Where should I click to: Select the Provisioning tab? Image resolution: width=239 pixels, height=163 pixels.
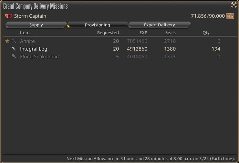(x=97, y=25)
